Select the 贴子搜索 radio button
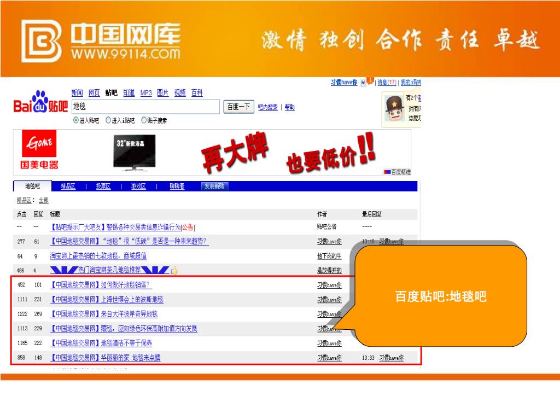Viewport: 560px width, 420px height. (x=144, y=120)
